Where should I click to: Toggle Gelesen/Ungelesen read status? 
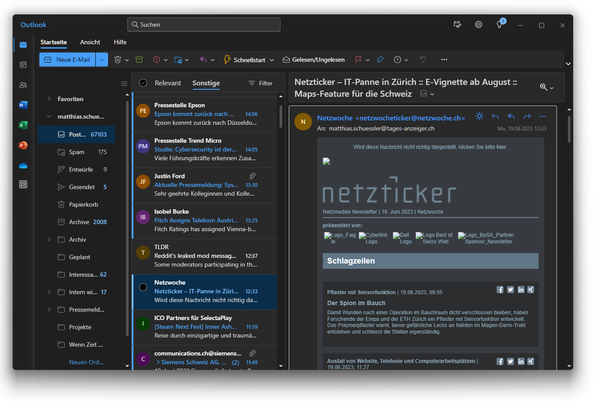[x=313, y=60]
